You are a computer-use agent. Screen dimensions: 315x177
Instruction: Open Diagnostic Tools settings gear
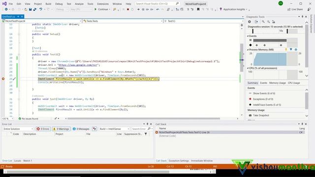(250, 22)
